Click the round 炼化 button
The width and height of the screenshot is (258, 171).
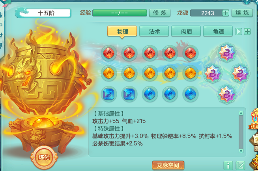point(44,157)
